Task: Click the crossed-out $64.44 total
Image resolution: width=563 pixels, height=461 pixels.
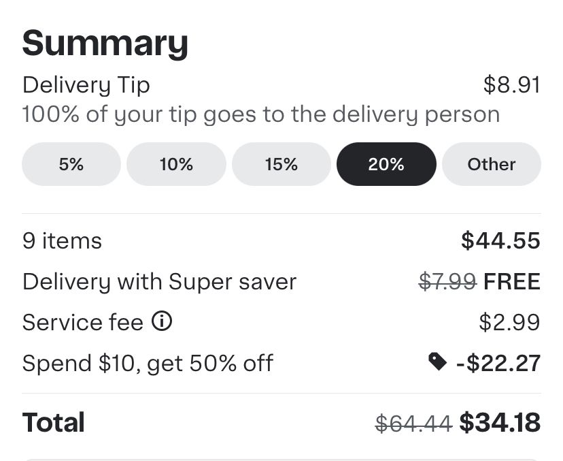Action: point(413,423)
